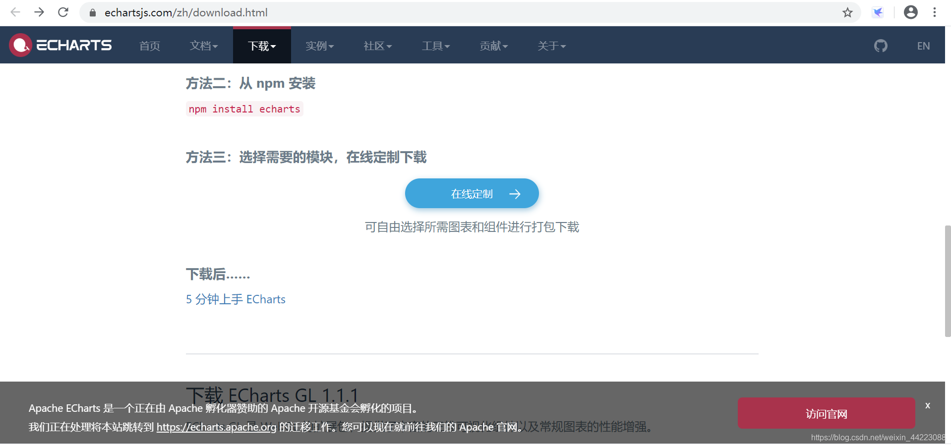Open the https://echarts.apache.org link
The width and height of the screenshot is (951, 447).
pyautogui.click(x=216, y=427)
